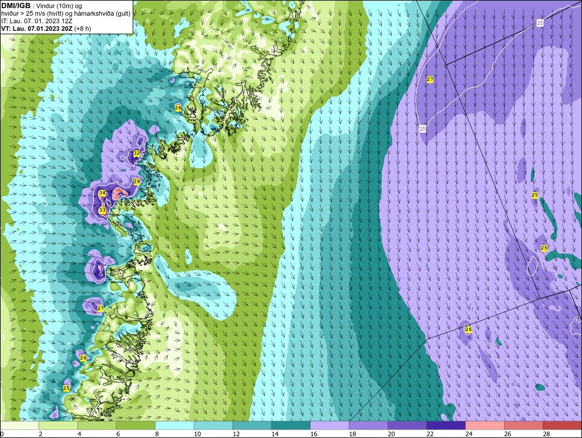
Task: Click the yellow 26 label on the black boundary line
Action: tap(468, 329)
